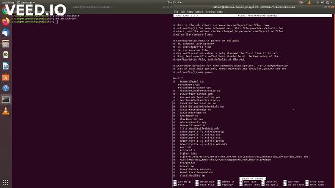This screenshot has width=335, height=188.
Task: Open Rhythmbox music player in dock
Action: (x=6, y=55)
